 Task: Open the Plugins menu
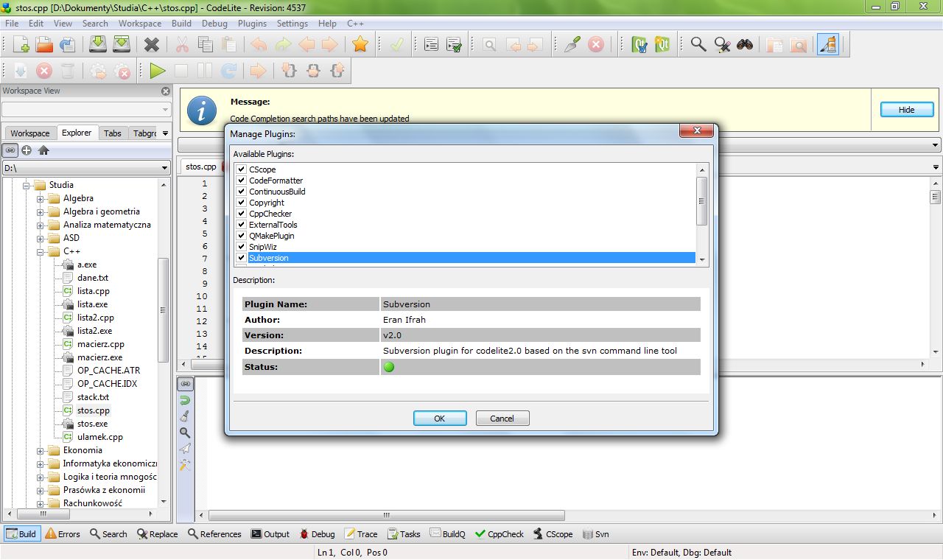pos(252,24)
